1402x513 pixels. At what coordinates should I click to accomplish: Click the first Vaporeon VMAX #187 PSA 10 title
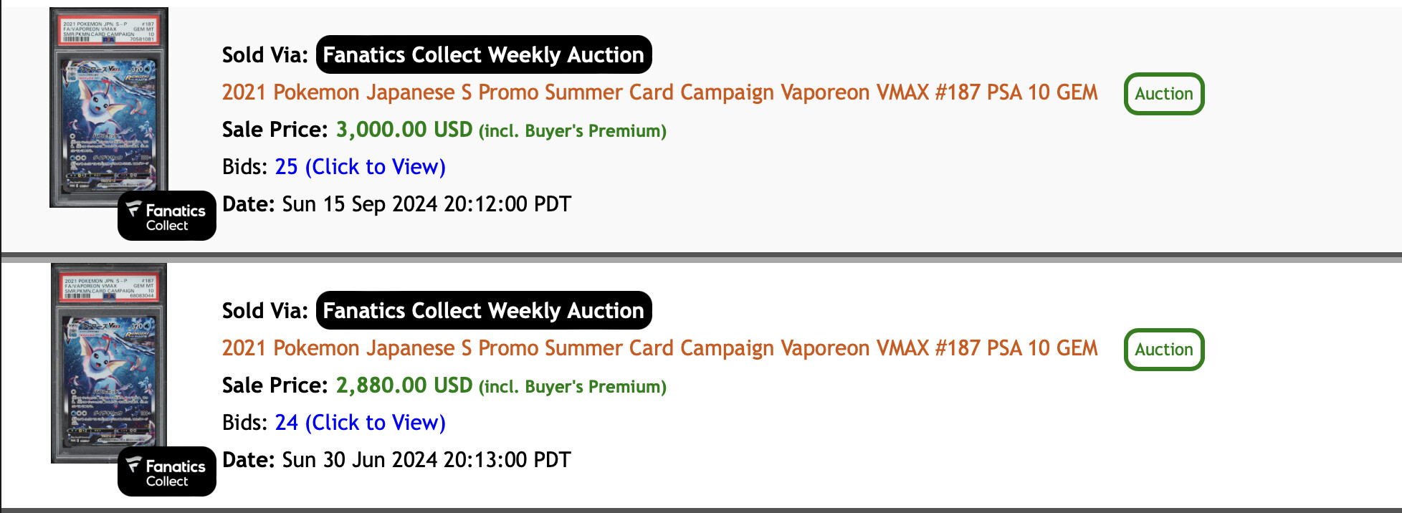pos(659,92)
